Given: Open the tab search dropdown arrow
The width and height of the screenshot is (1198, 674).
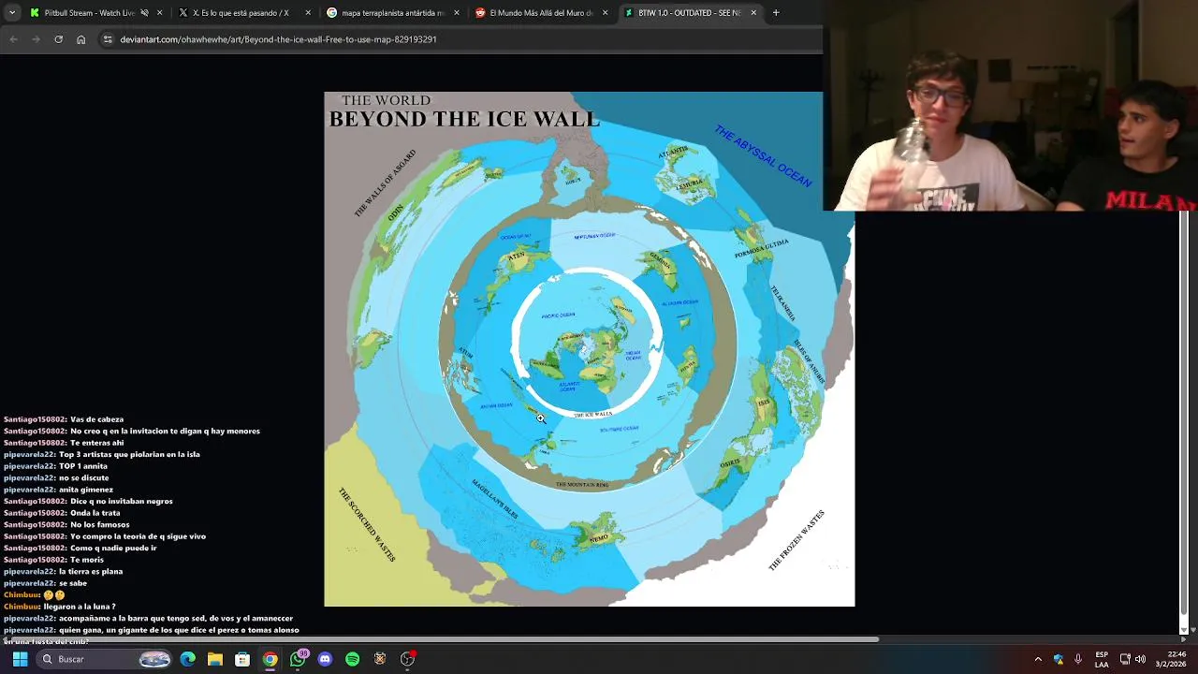Looking at the screenshot, I should click(x=12, y=13).
